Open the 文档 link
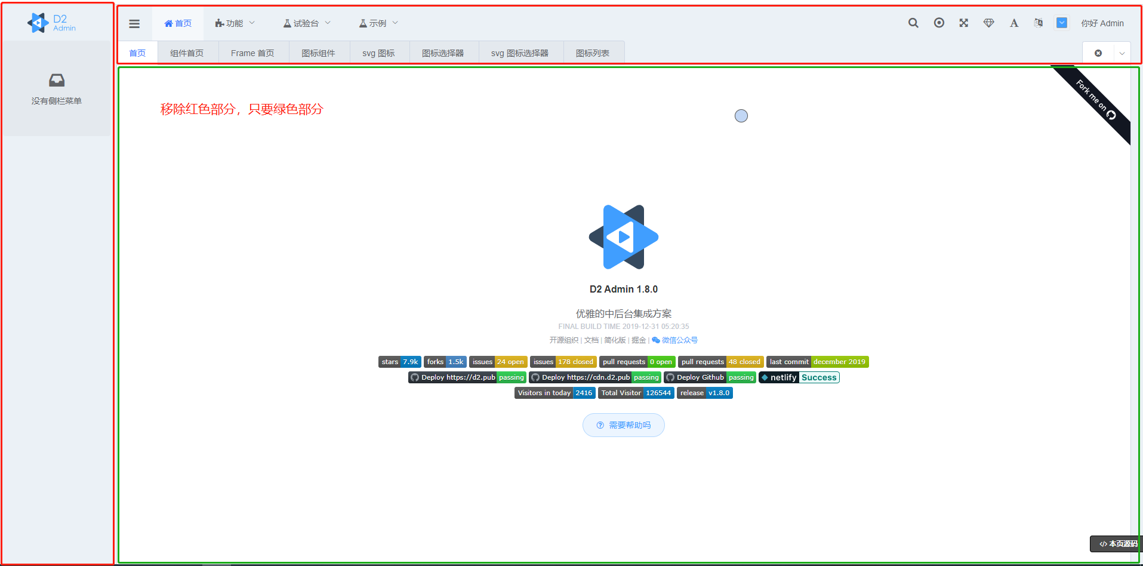The image size is (1143, 566). click(591, 340)
